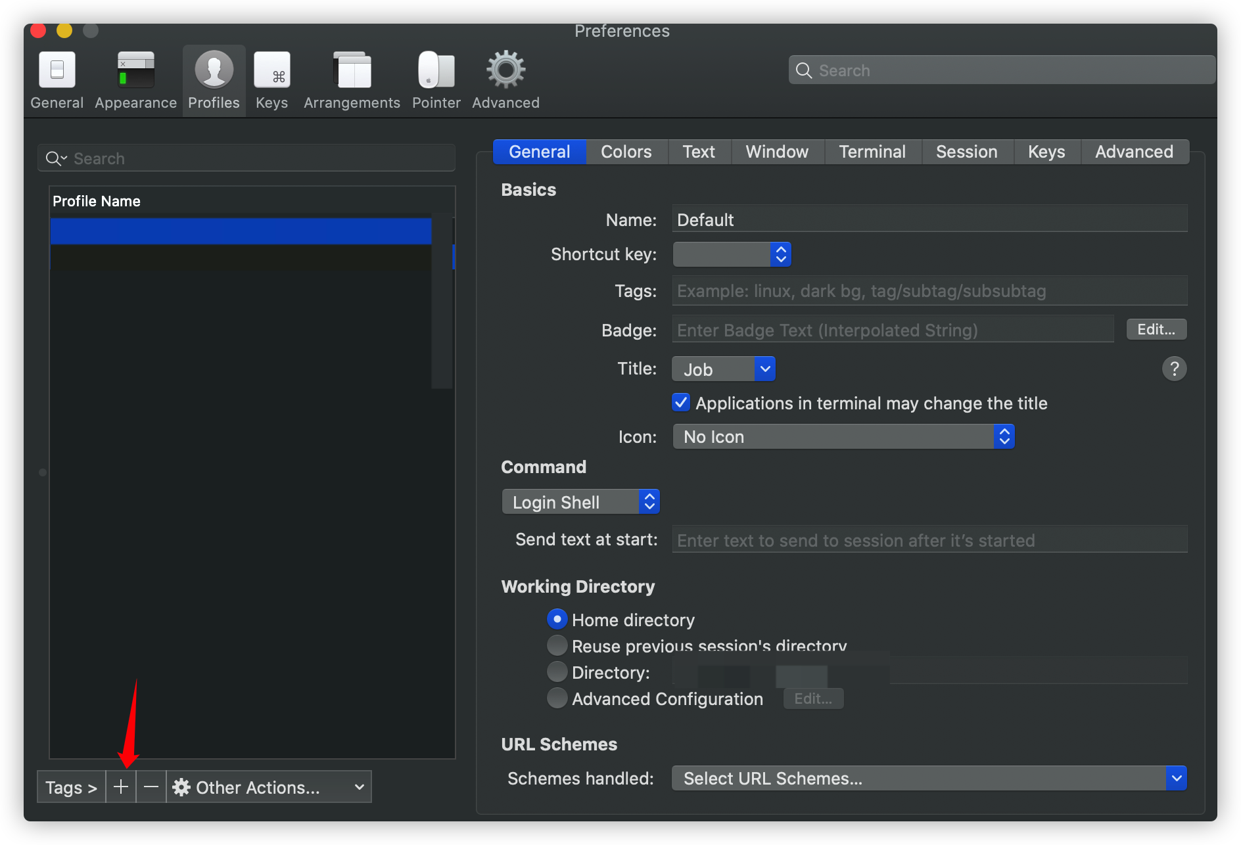Select the Pointer preferences icon
This screenshot has width=1241, height=845.
pos(436,79)
